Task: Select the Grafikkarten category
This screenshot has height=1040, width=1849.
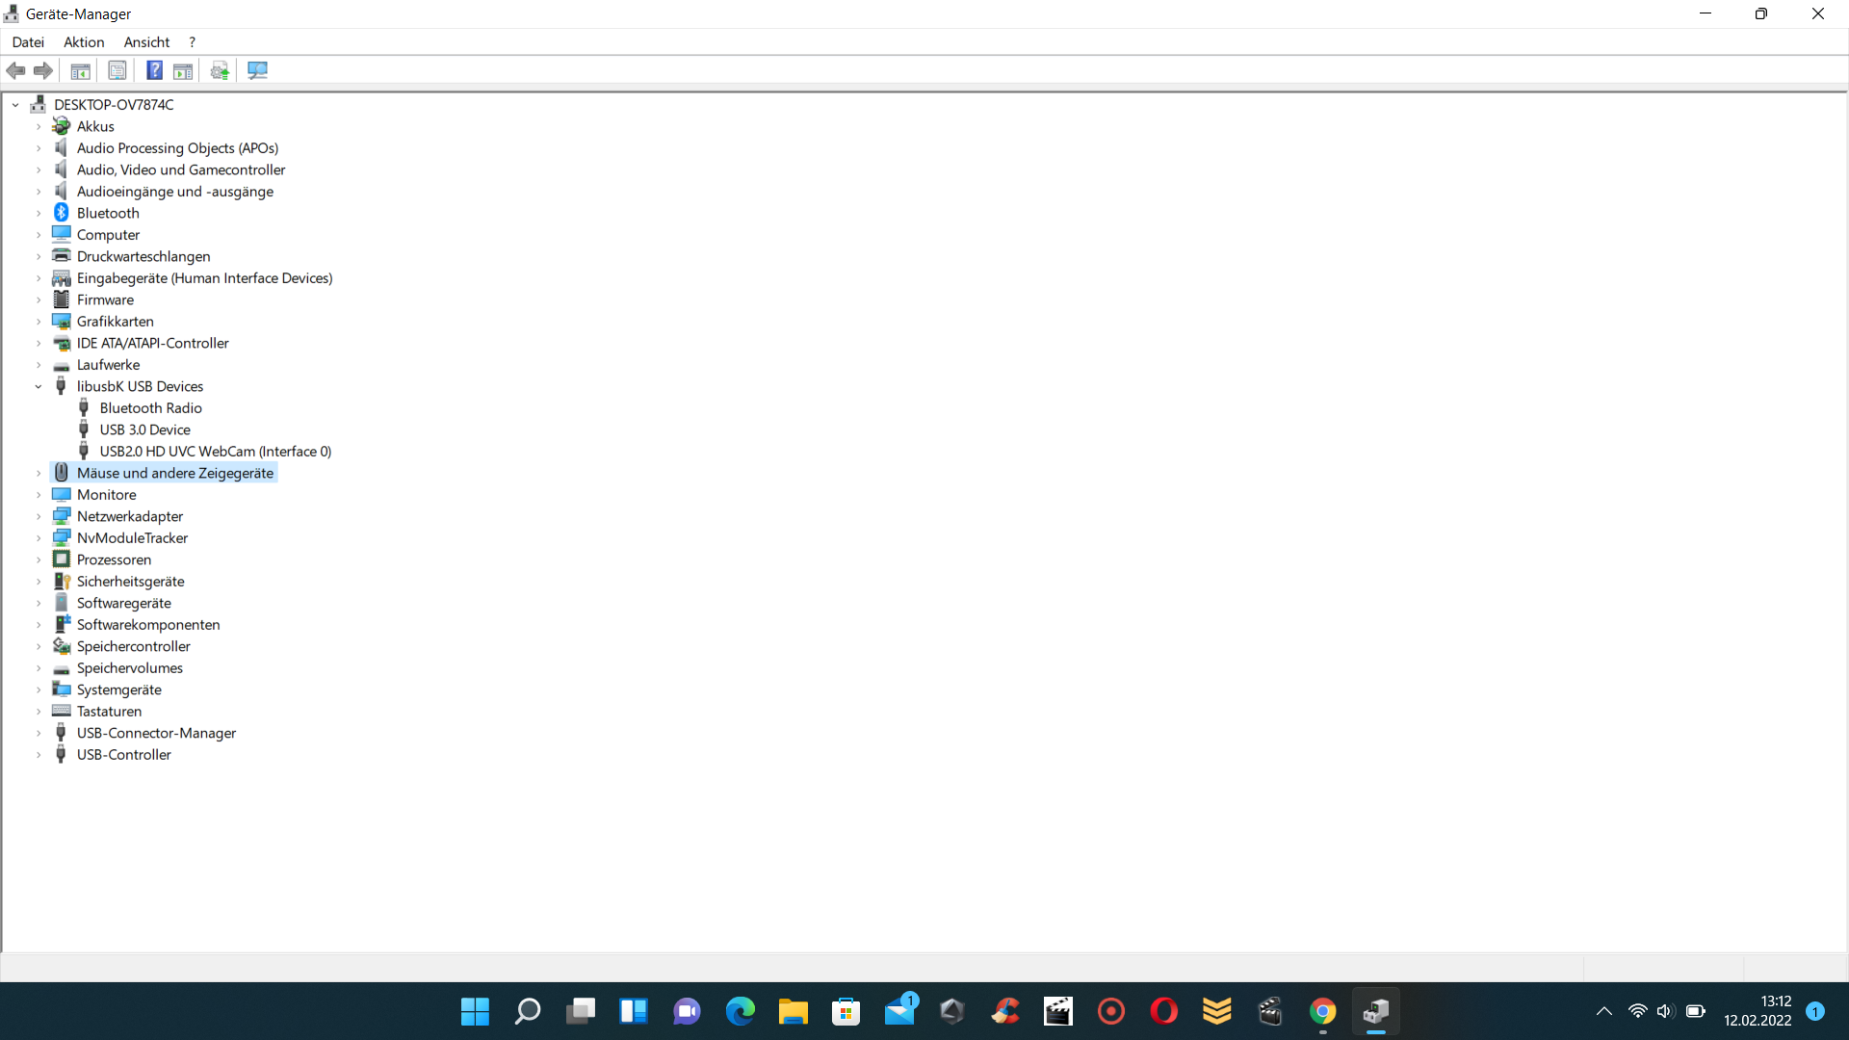Action: tap(115, 322)
